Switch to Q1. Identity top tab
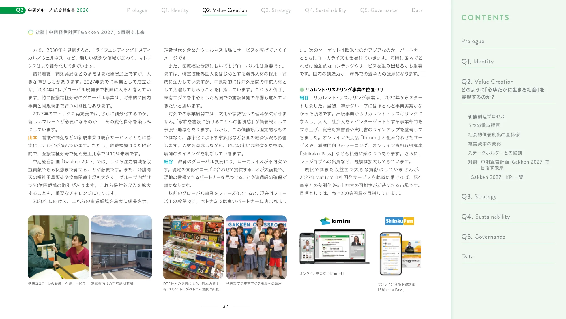This screenshot has width=566, height=319. point(175,10)
